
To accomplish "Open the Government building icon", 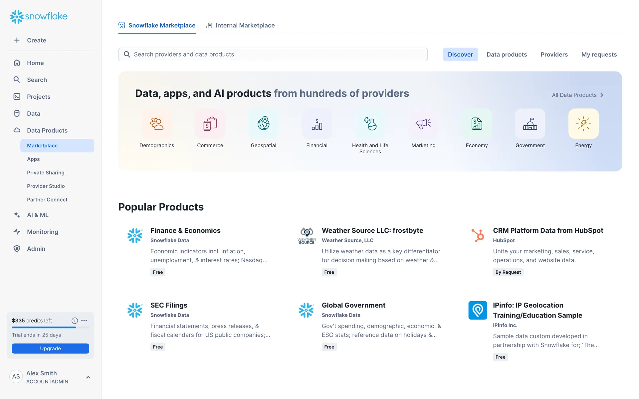I will coord(530,124).
